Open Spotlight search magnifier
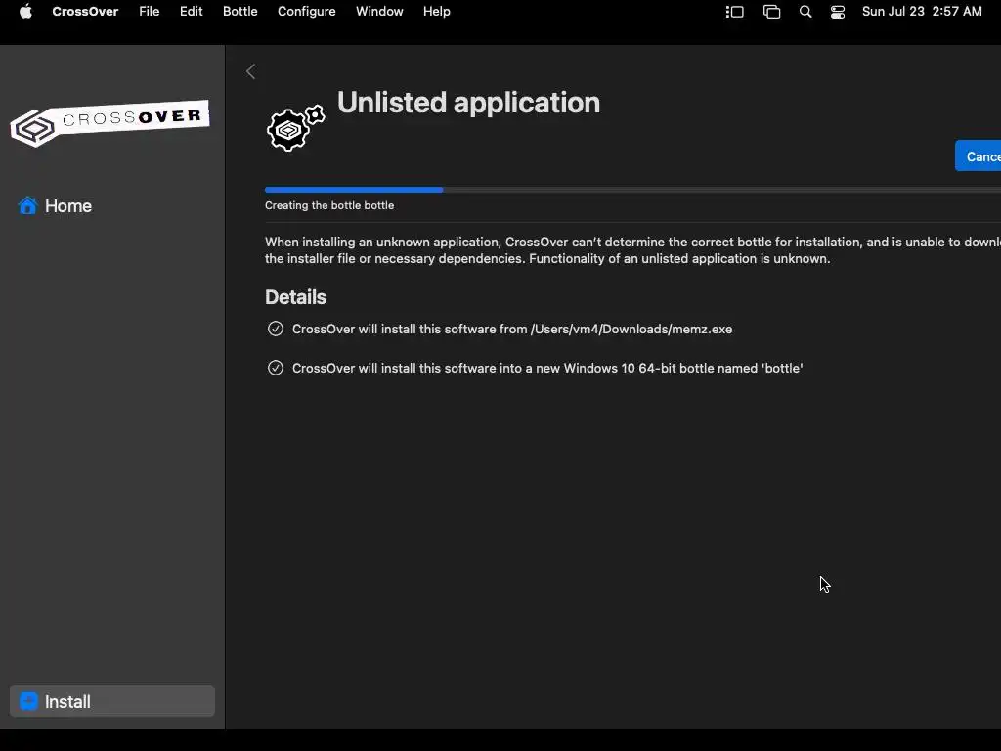The image size is (1001, 751). (x=805, y=12)
